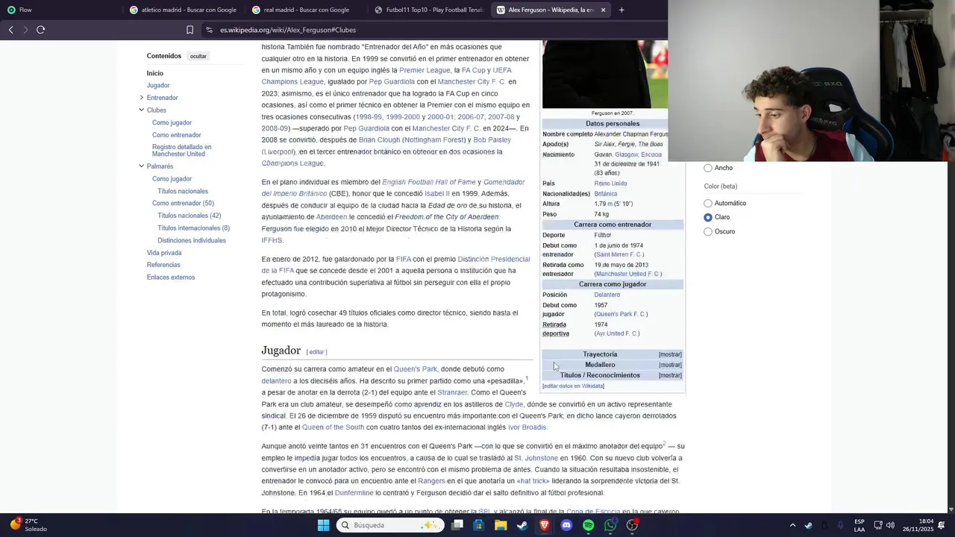Jump to Registro detallado en Manchester United
Viewport: 955px width, 537px height.
(x=181, y=150)
